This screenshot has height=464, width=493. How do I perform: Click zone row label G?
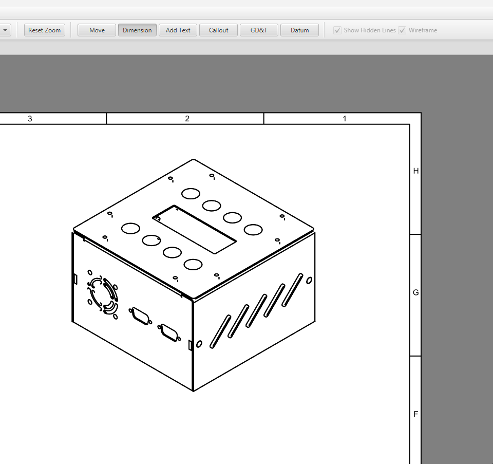pyautogui.click(x=416, y=293)
